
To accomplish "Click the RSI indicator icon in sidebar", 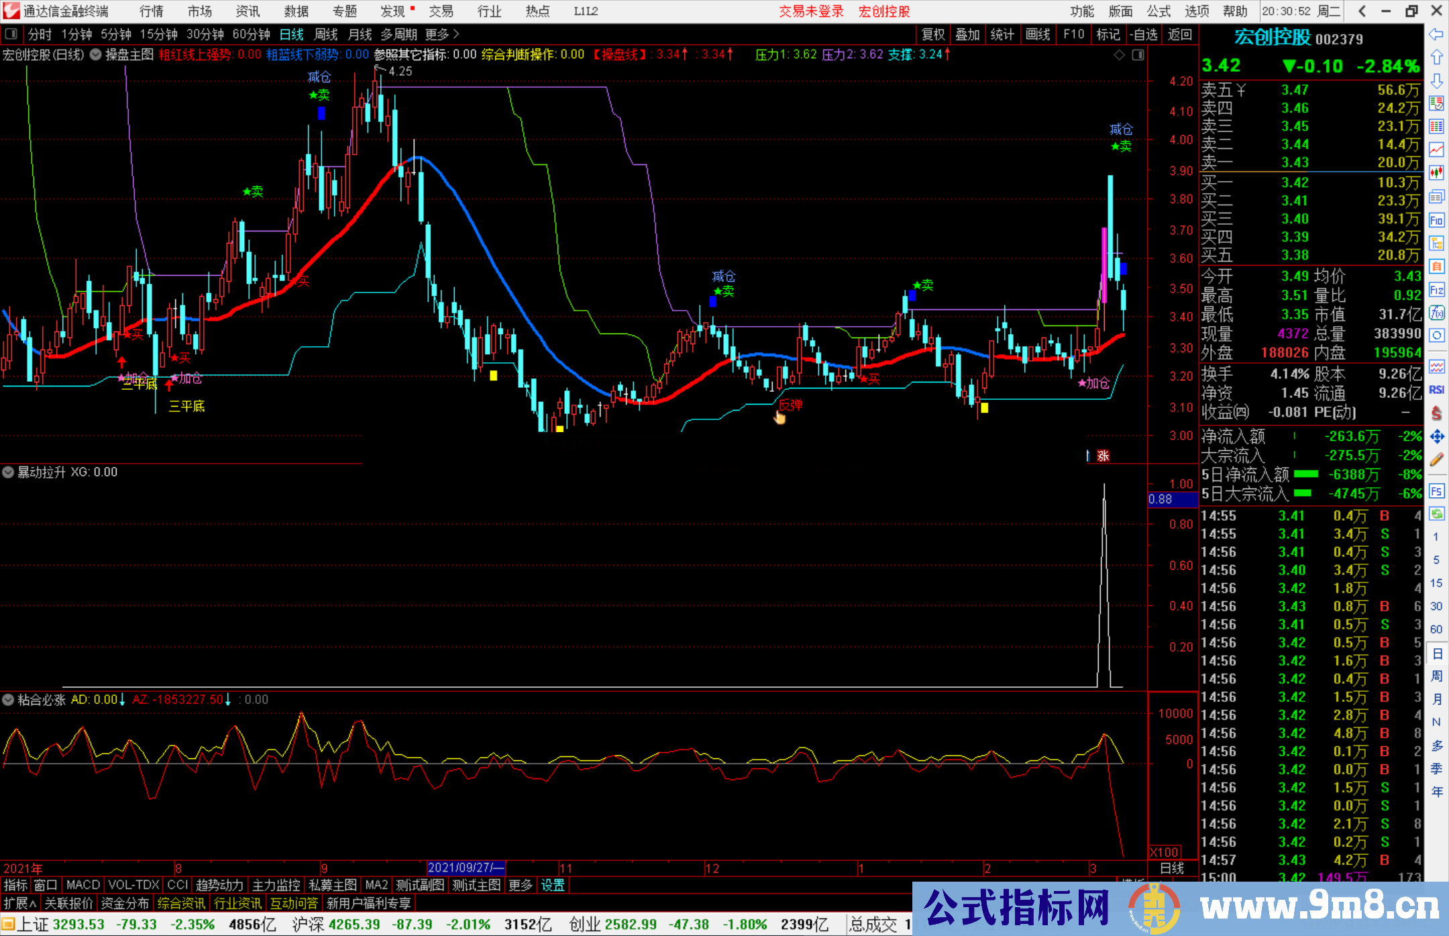I will pos(1436,390).
